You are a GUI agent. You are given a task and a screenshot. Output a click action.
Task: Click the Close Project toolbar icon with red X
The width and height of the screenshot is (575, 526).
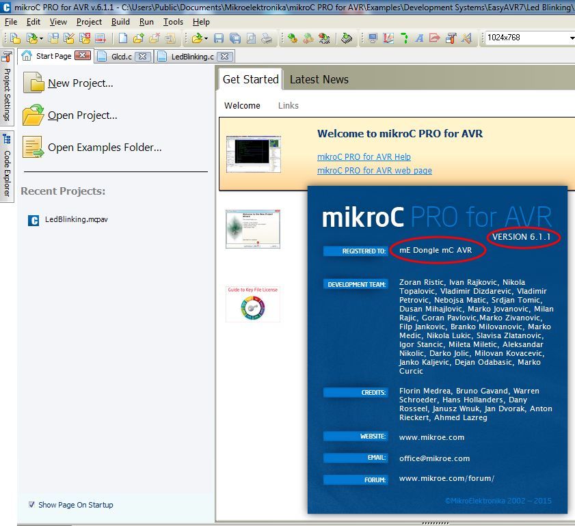tap(85, 38)
